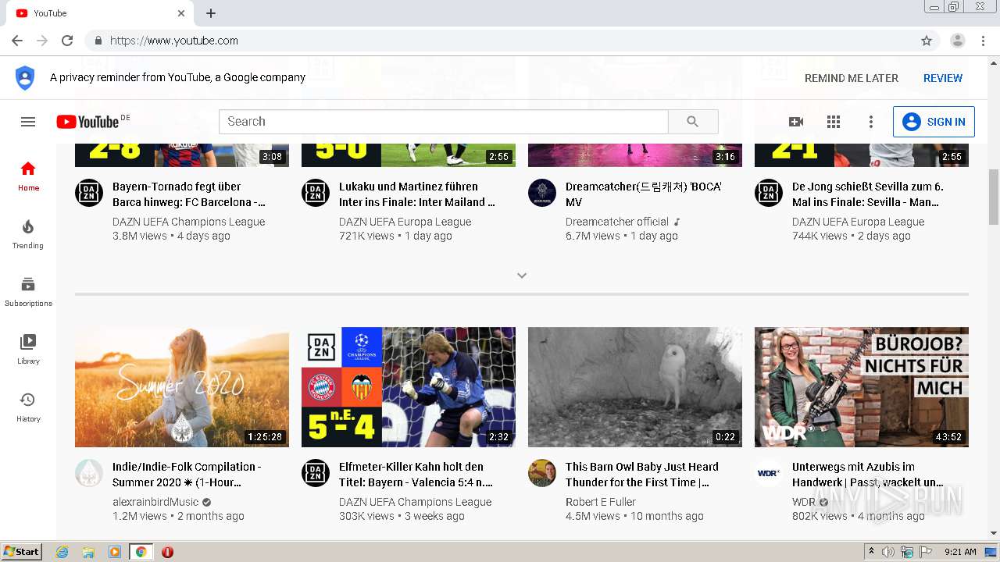
Task: Open This Barn Owl Baby video title
Action: click(x=642, y=475)
